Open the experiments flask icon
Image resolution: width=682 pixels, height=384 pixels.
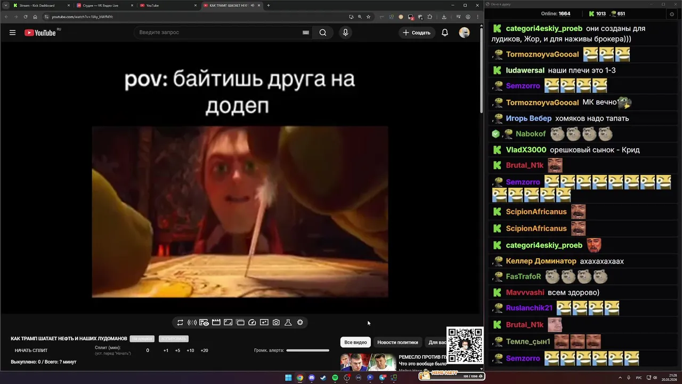(288, 323)
